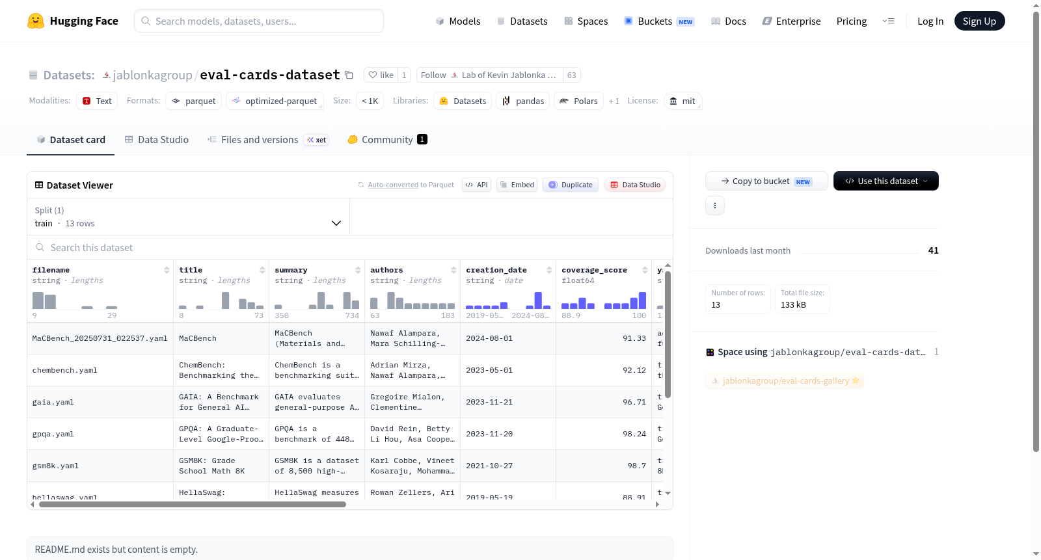This screenshot has height=560, width=1041.
Task: Click the table's horizontal scrollbar
Action: click(x=193, y=504)
